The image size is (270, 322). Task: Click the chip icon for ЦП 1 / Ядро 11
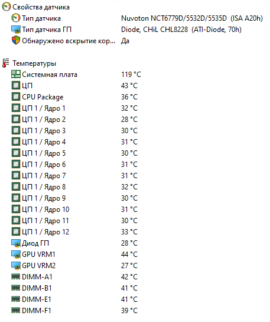16,221
